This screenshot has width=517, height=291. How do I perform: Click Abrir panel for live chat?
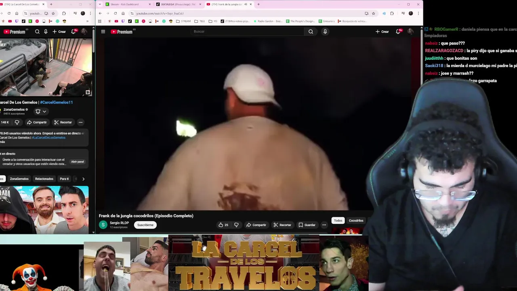[78, 162]
